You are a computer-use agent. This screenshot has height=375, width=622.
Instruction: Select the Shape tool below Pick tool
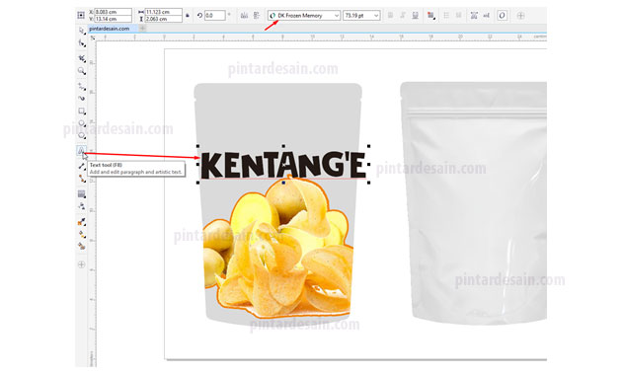(x=81, y=42)
